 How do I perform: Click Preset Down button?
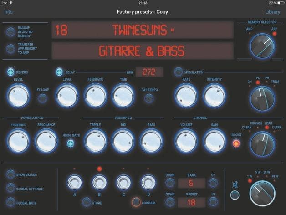pos(170,202)
